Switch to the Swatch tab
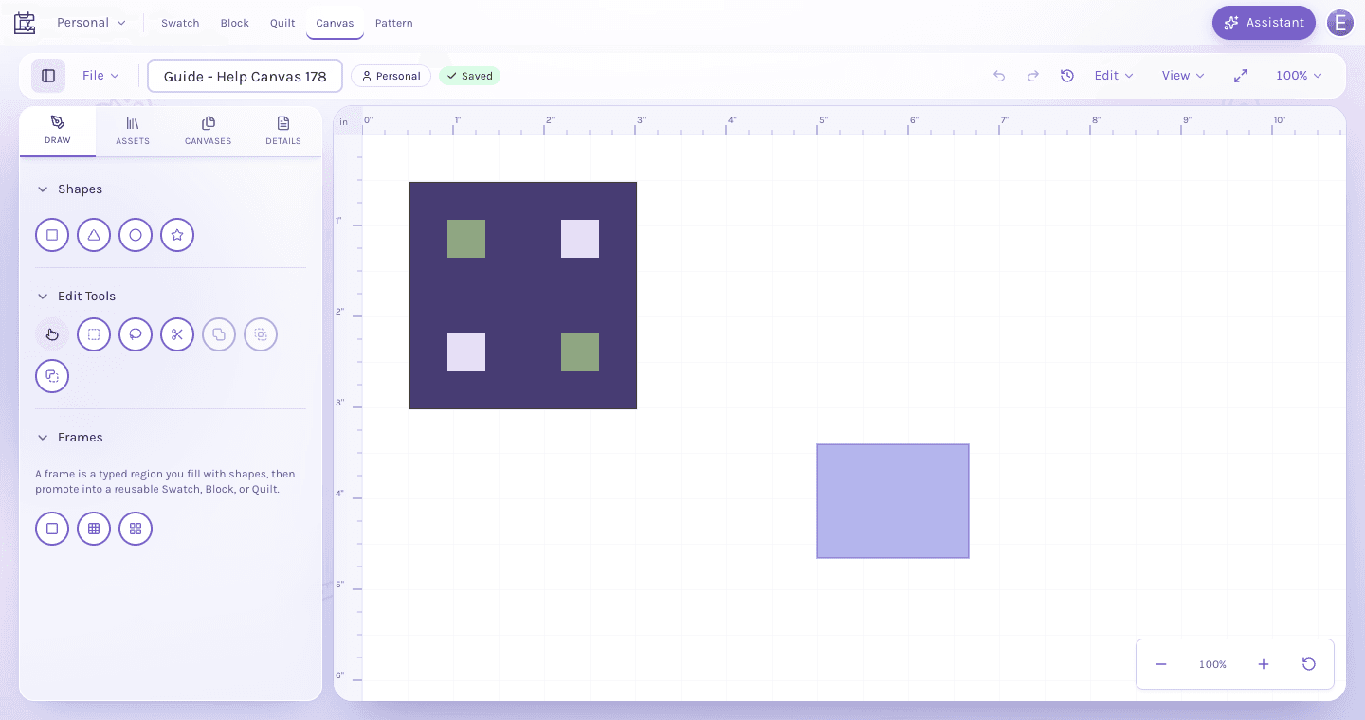This screenshot has width=1365, height=720. (180, 23)
